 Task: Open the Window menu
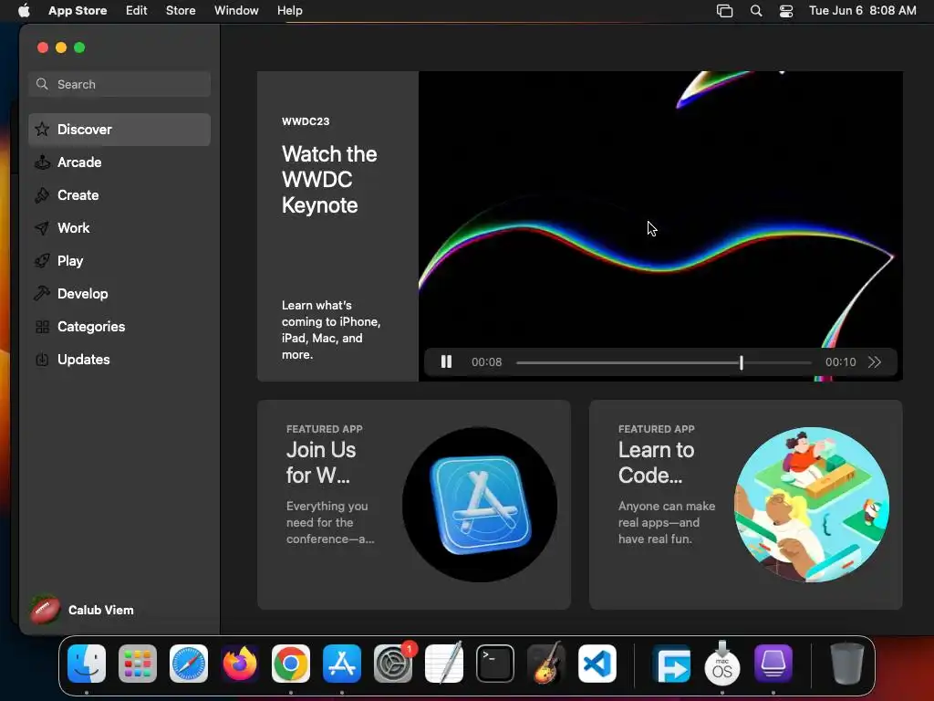click(236, 10)
